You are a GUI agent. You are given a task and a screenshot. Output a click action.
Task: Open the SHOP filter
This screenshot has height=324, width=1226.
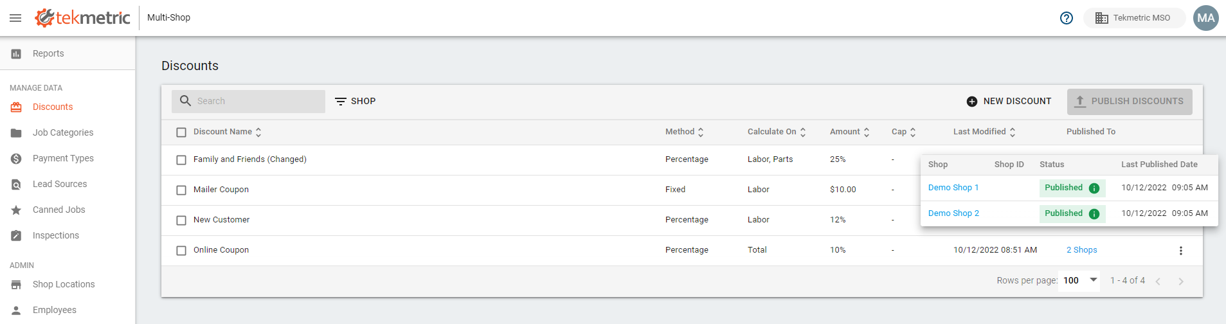[x=356, y=101]
